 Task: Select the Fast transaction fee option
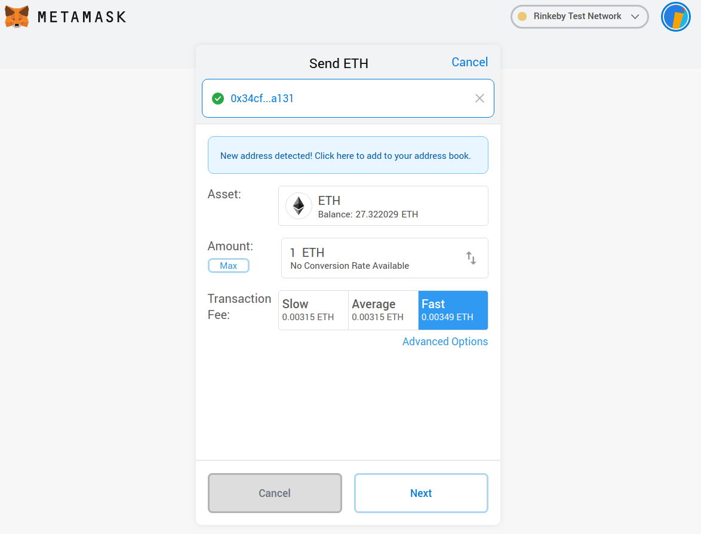click(453, 311)
